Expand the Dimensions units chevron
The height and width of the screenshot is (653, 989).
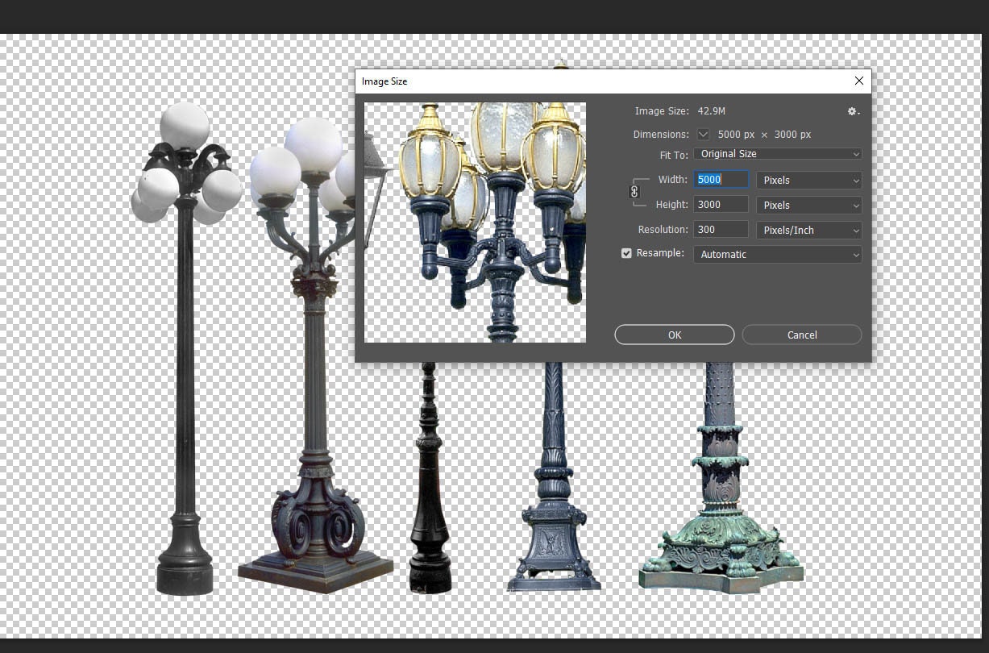pyautogui.click(x=703, y=135)
